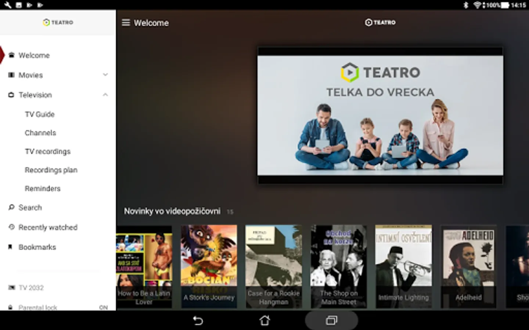529x330 pixels.
Task: Tap the Android back navigation button
Action: 198,321
